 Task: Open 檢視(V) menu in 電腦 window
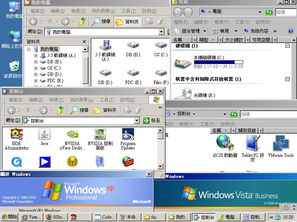tap(222, 22)
